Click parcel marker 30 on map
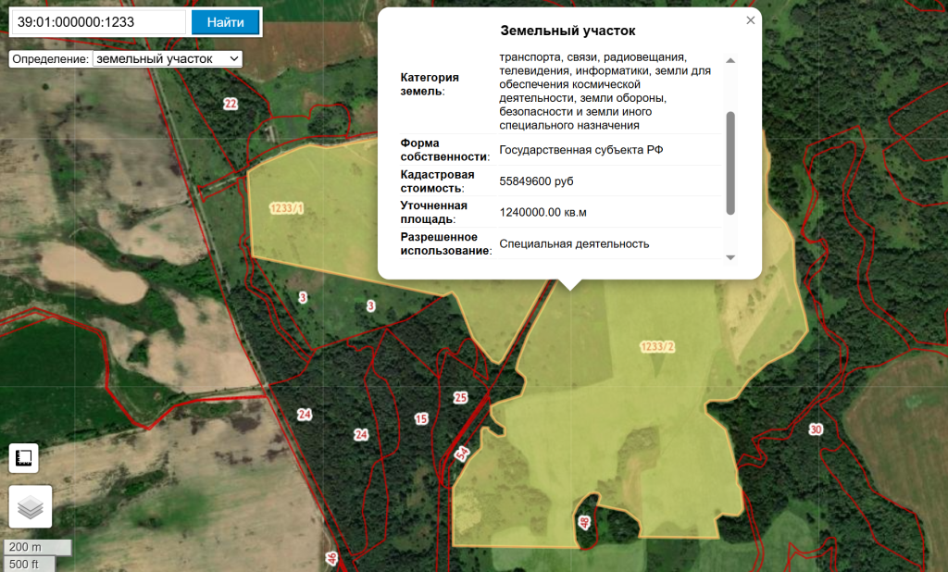Viewport: 948px width, 572px height. [x=815, y=429]
